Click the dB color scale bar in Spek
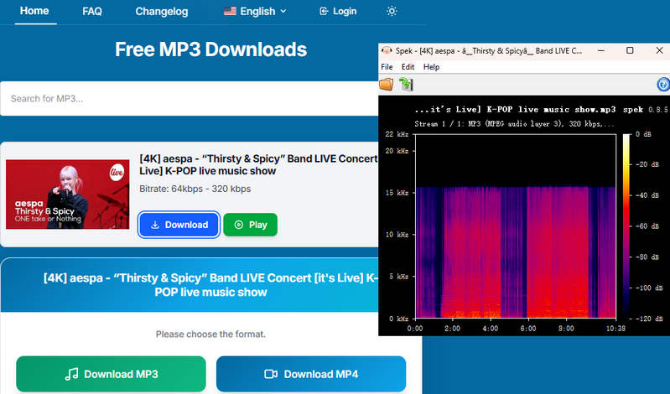This screenshot has width=670, height=394. pos(626,226)
